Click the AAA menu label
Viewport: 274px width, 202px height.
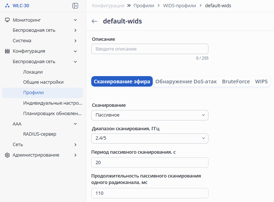(x=17, y=124)
